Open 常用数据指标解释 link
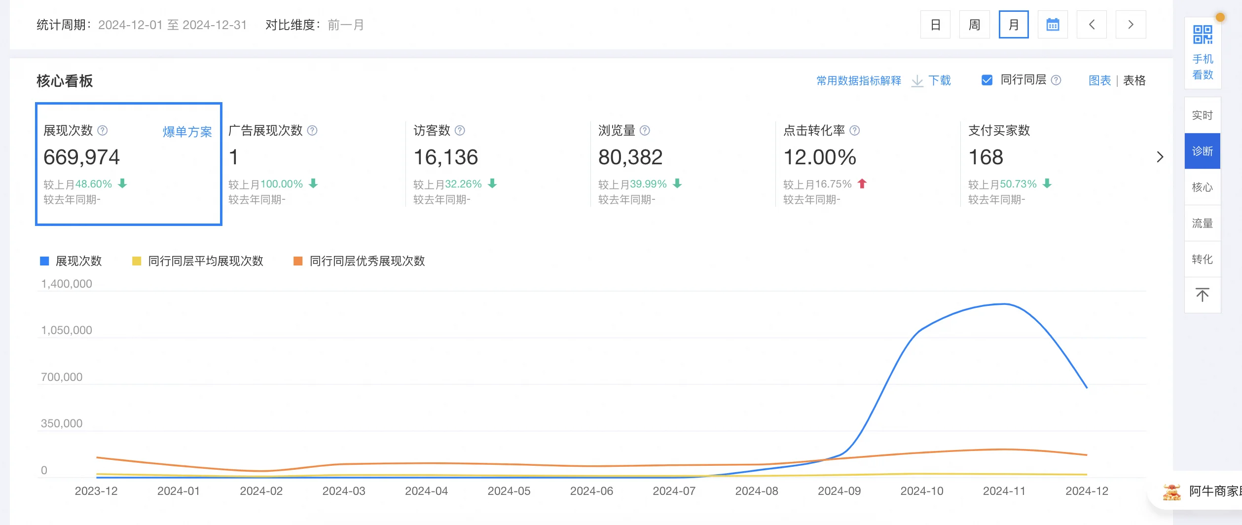This screenshot has width=1242, height=525. point(859,81)
